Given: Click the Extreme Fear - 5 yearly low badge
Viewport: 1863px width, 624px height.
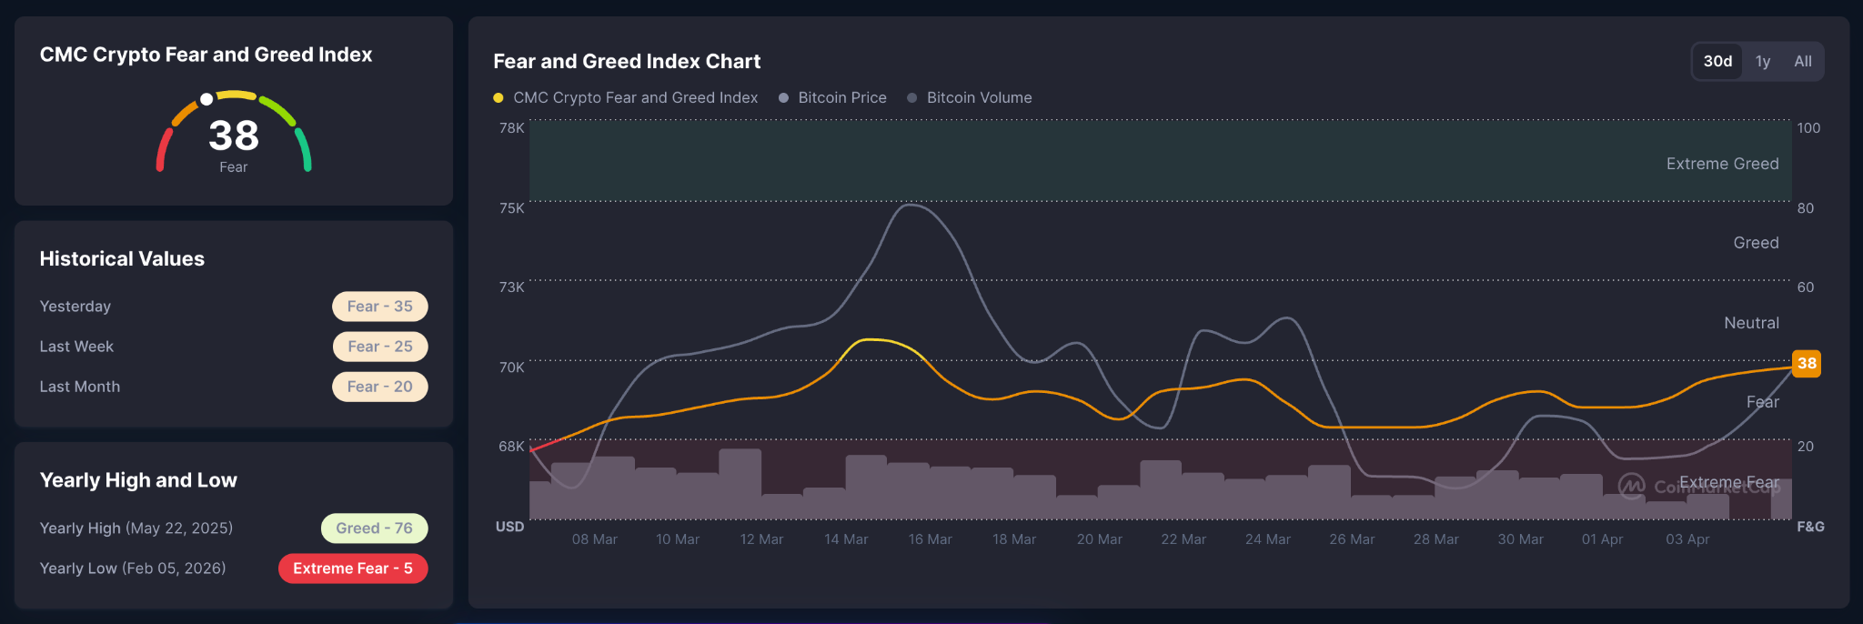Looking at the screenshot, I should (x=353, y=569).
